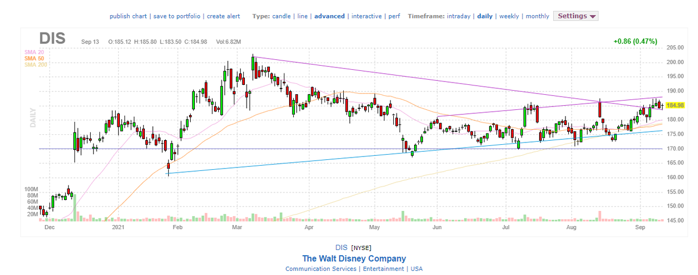Open the USA country link
The width and height of the screenshot is (698, 275).
coord(416,269)
